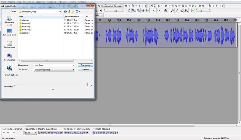Click the green Play-at-speed button
Viewport: 241px width, 140px height.
point(192,11)
